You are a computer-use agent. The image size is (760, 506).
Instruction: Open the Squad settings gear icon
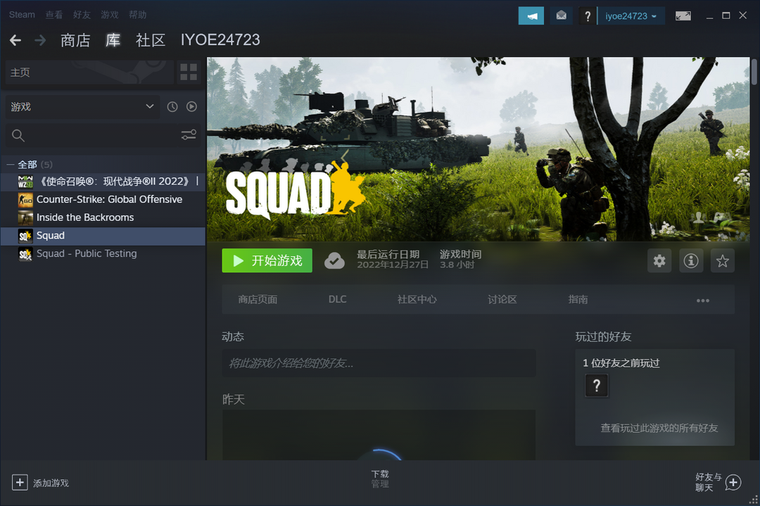click(659, 261)
